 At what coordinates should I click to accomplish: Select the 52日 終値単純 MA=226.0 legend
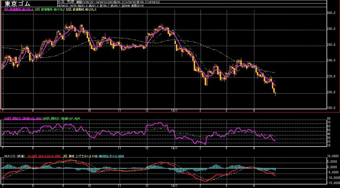pos(81,9)
